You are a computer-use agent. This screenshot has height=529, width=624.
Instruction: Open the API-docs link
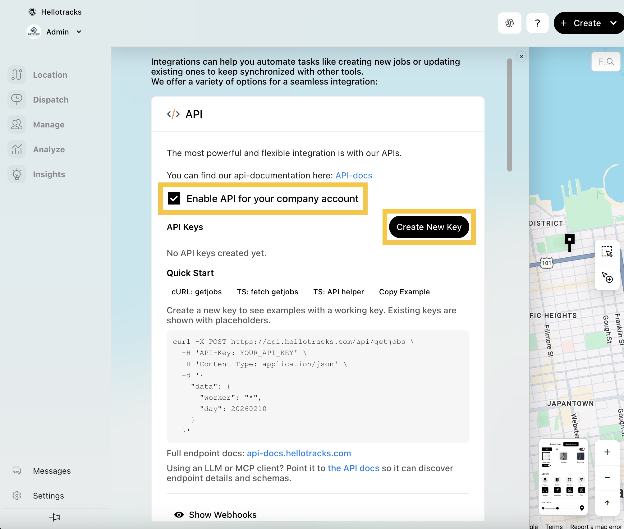(354, 175)
